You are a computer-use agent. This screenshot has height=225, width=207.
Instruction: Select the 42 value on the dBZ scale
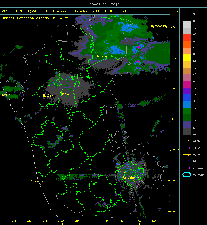coord(195,81)
